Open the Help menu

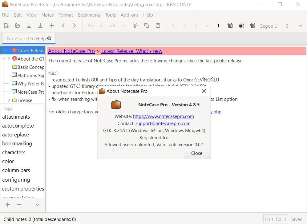[x=148, y=15]
